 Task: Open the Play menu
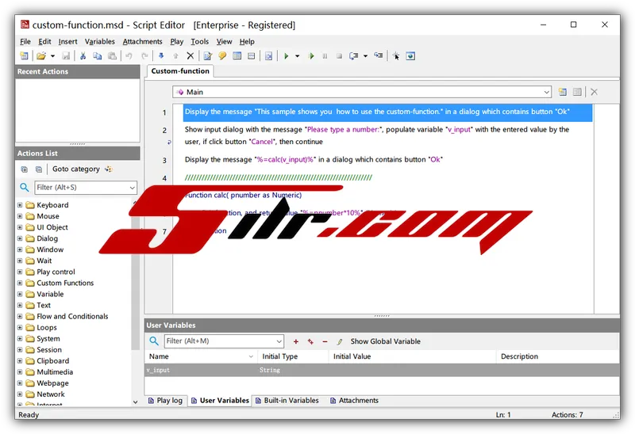(176, 42)
